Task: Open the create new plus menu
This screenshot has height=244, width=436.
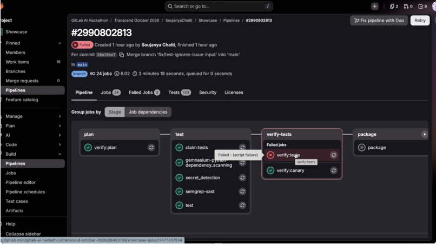Action: point(374,6)
